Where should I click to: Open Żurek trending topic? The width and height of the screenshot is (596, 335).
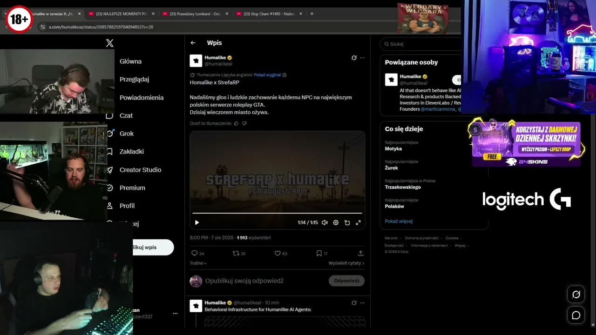(x=392, y=168)
